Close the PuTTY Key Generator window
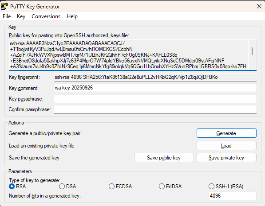 click(259, 6)
